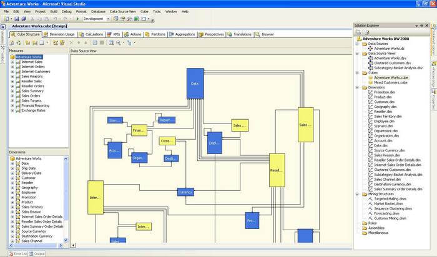Click the Show All Files icon in Solution Explorer
The height and width of the screenshot is (257, 437).
pos(367,32)
